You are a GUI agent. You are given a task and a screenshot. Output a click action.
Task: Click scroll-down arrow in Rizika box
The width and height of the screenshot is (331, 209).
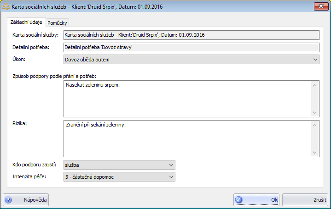pos(315,153)
